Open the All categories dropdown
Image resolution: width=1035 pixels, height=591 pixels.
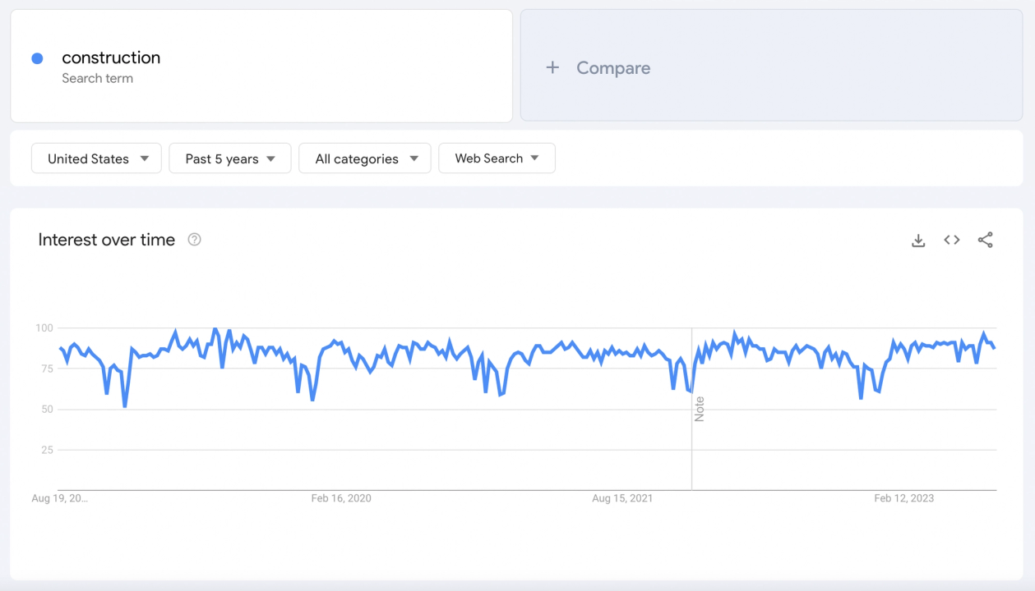point(364,158)
